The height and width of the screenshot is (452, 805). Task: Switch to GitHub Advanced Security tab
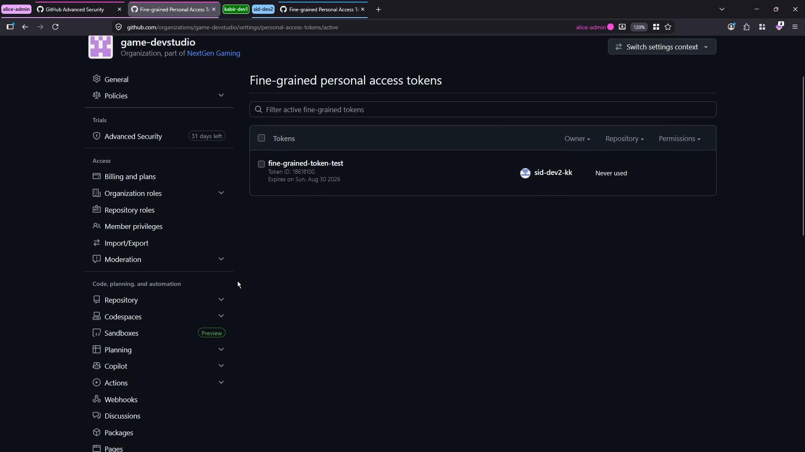click(79, 9)
